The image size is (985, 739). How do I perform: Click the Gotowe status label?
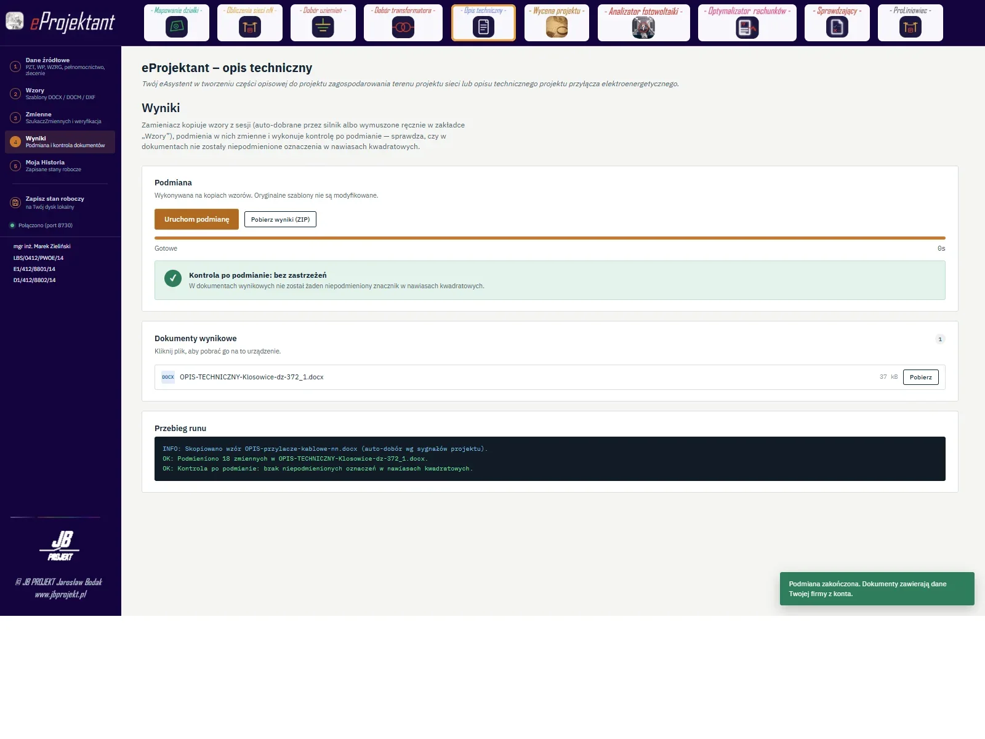click(166, 248)
